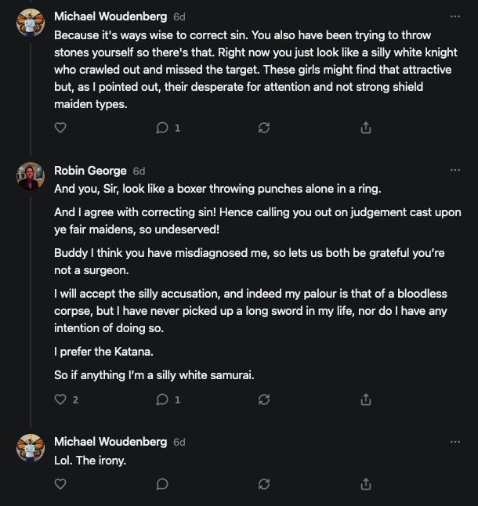Open the 6d timestamp on Robin's comment
The width and height of the screenshot is (478, 506).
(x=139, y=171)
